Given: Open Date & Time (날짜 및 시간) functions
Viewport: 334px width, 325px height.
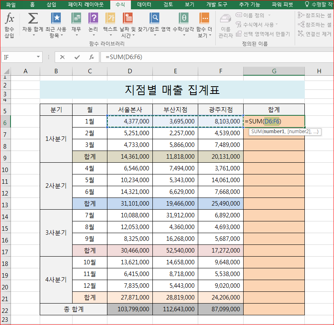Looking at the screenshot, I should click(x=128, y=18).
